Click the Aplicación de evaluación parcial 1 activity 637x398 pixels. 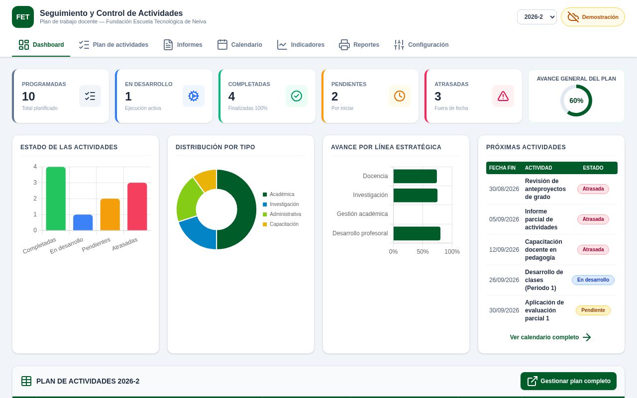click(x=544, y=310)
